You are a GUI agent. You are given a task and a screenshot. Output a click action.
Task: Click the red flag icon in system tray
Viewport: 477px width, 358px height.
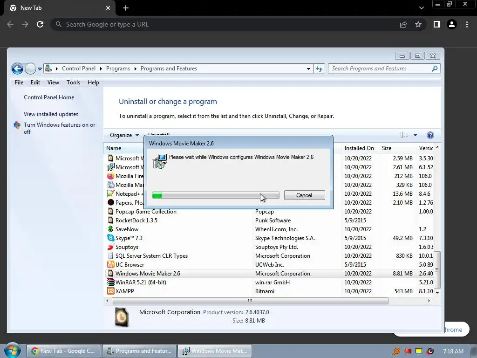(408, 351)
